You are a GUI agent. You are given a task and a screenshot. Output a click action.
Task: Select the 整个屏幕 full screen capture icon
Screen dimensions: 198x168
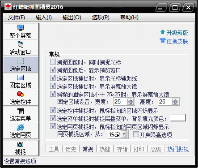click(21, 31)
